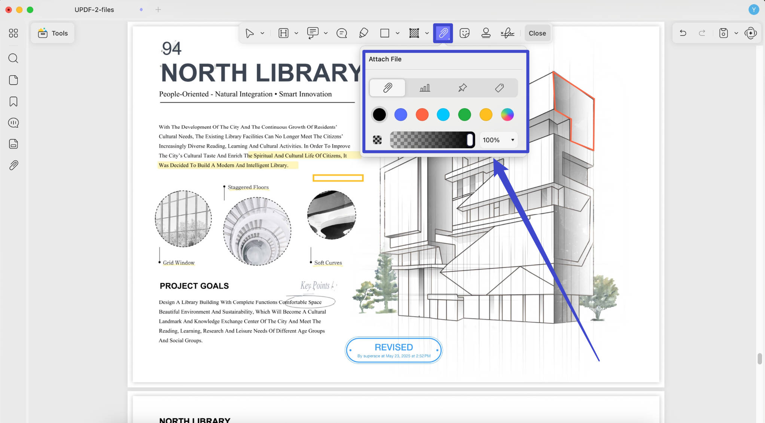Viewport: 765px width, 423px height.
Task: Choose the graph attachment icon style
Action: tap(425, 88)
